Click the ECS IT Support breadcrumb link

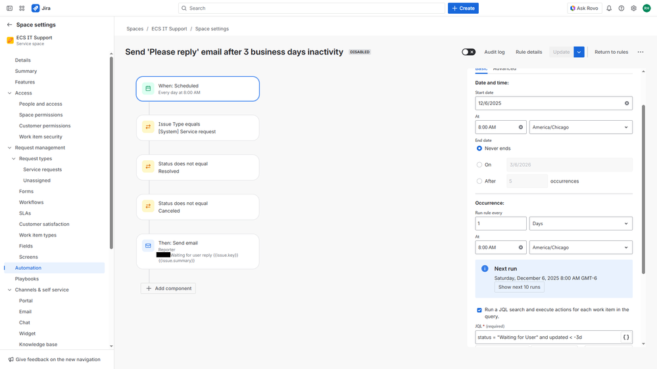tap(169, 29)
